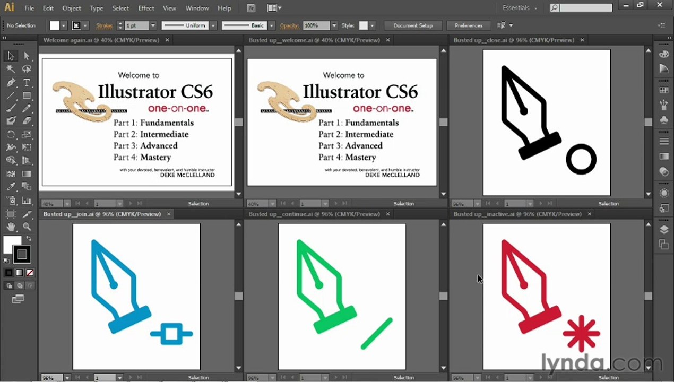Image resolution: width=674 pixels, height=382 pixels.
Task: Open the Color panel palette icon
Action: coord(663,54)
